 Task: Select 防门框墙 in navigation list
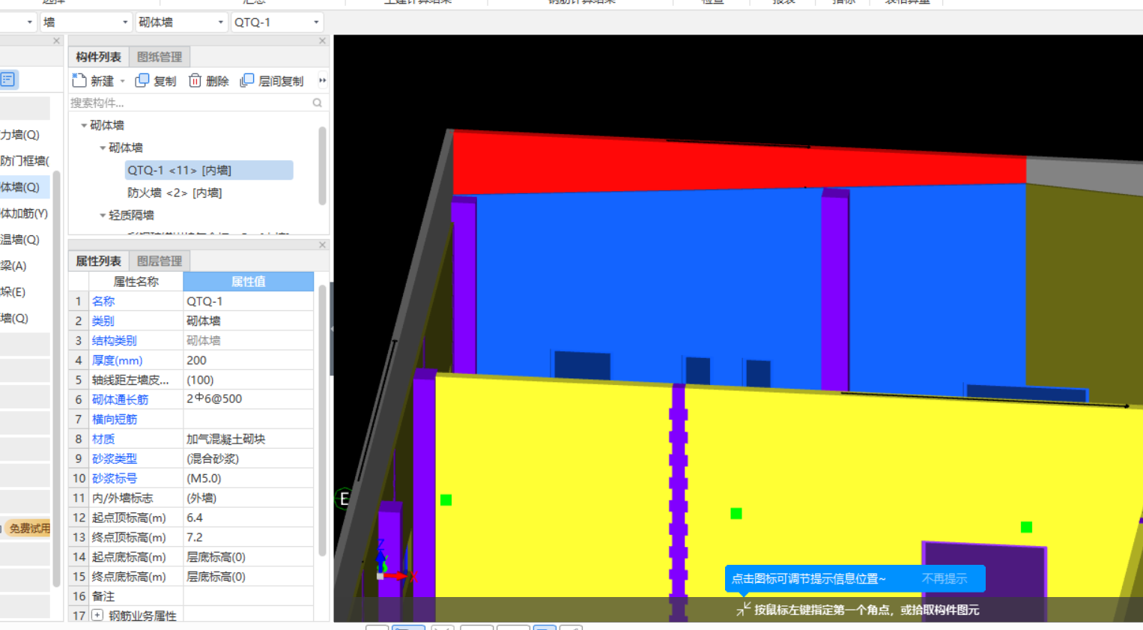pyautogui.click(x=24, y=160)
